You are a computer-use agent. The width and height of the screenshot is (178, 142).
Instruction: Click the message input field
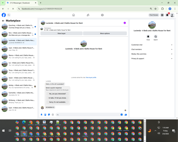[88, 115]
